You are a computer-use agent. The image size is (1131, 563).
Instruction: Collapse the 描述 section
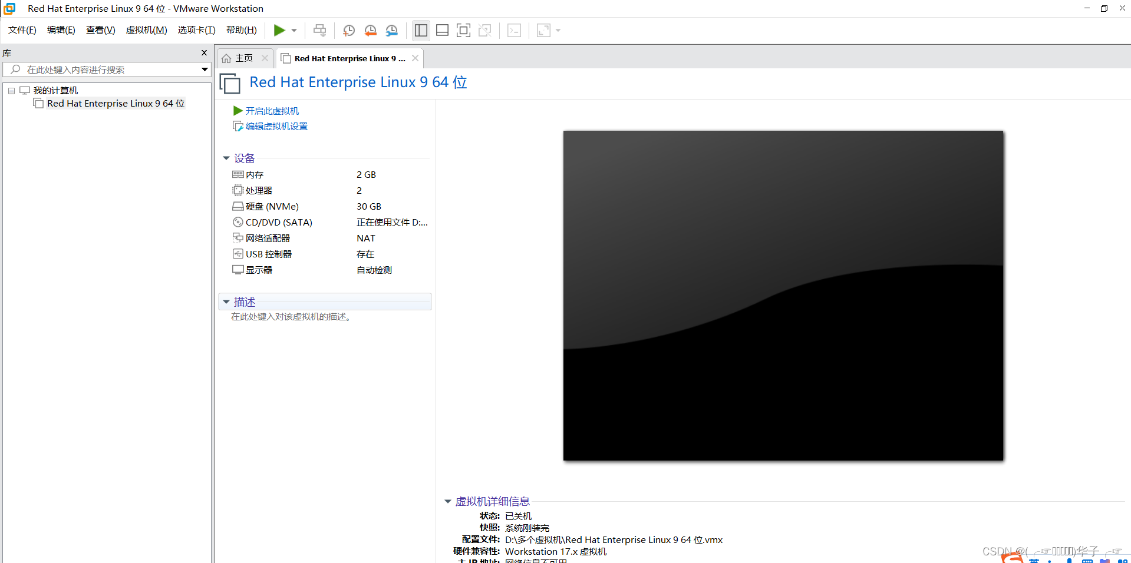(x=226, y=302)
